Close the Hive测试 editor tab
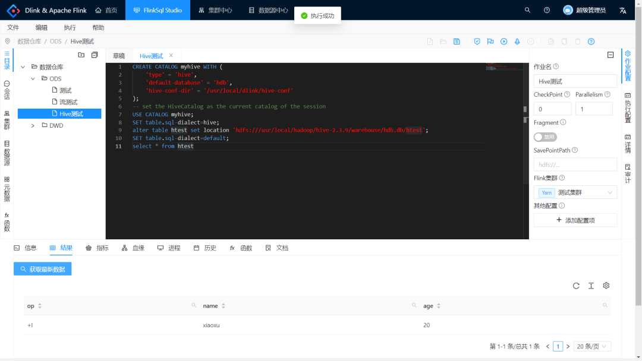 point(171,56)
